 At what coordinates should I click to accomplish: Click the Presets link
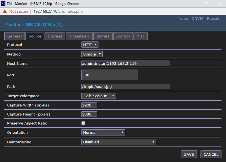click(214, 19)
